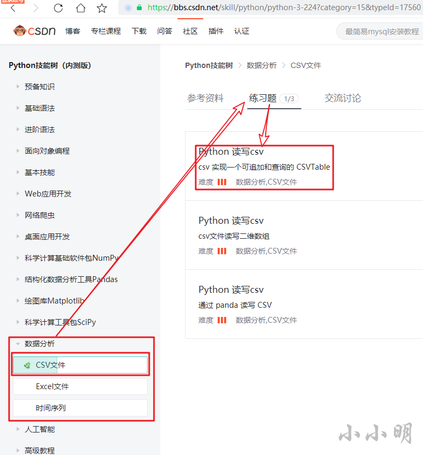Open exercise 实现一个可追加和查询的 CSVTable

(x=264, y=167)
